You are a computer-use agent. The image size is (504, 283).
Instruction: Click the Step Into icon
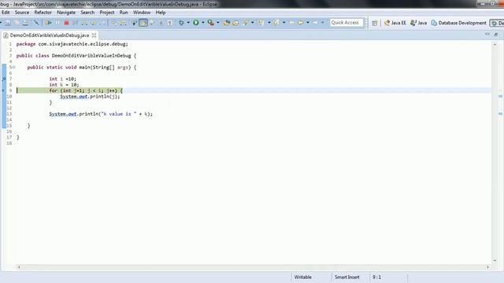[84, 23]
